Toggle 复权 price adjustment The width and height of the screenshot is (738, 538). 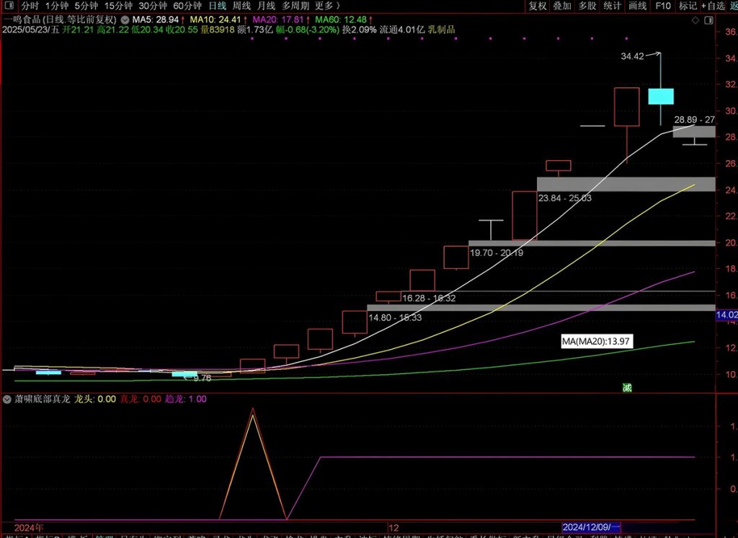[x=538, y=6]
